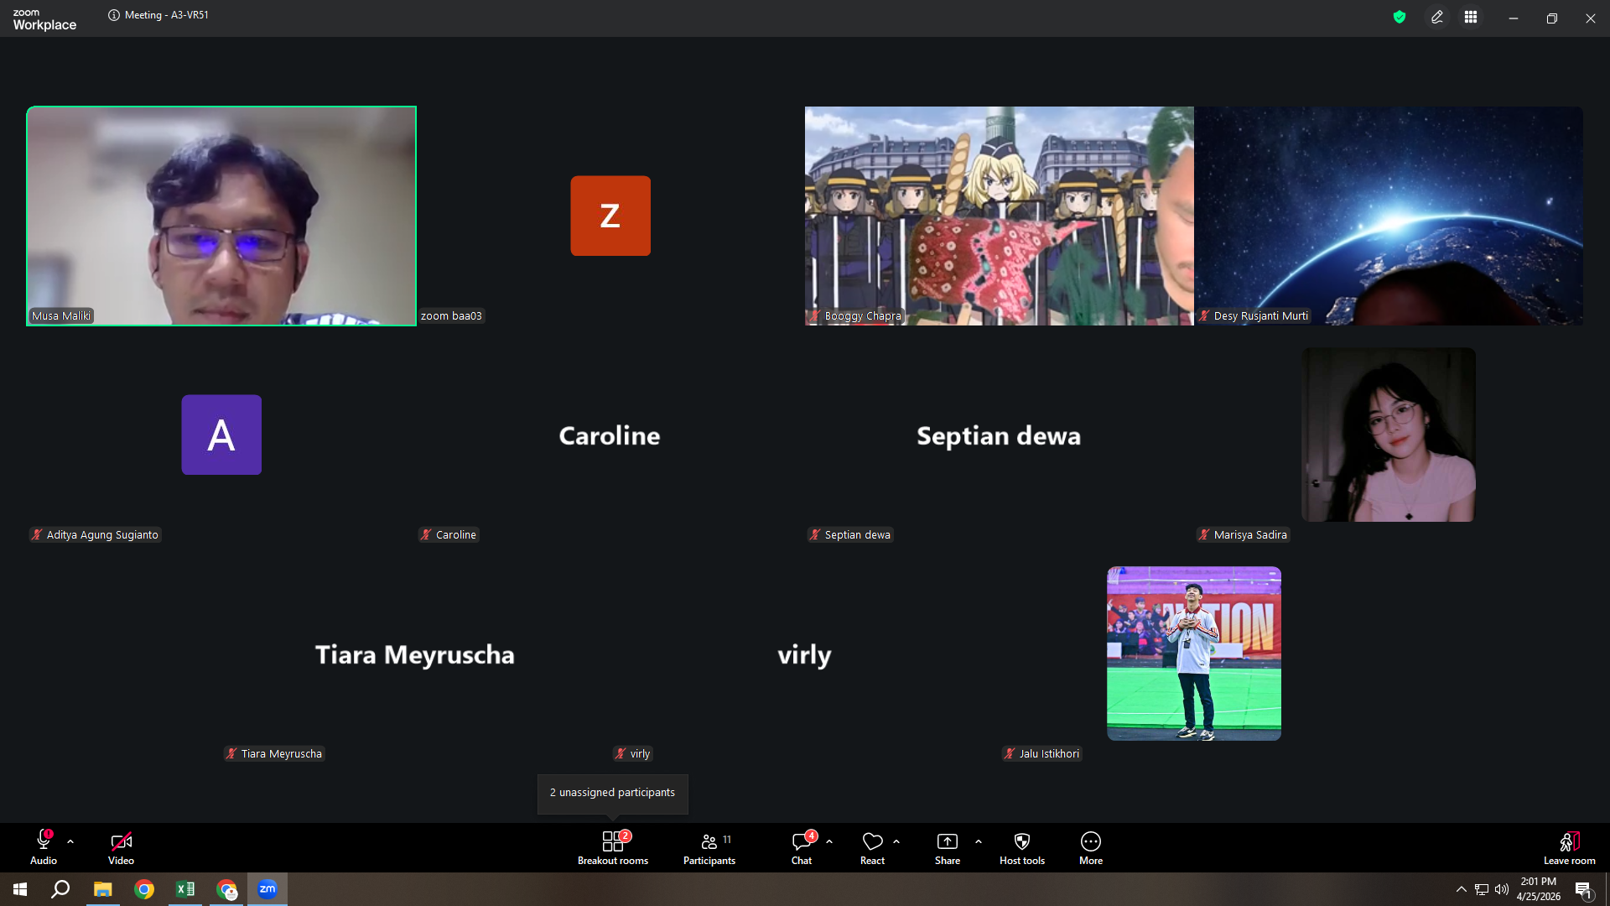The height and width of the screenshot is (906, 1610).
Task: Open the network icon in system tray
Action: coord(1482,889)
